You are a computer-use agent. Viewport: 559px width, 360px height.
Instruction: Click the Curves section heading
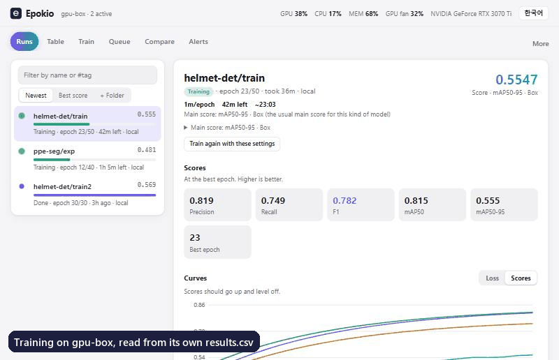pyautogui.click(x=196, y=278)
